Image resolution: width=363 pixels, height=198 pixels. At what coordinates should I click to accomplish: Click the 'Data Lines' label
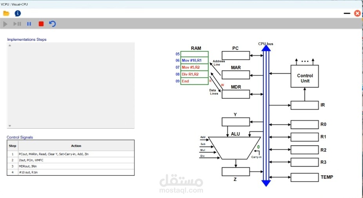point(213,92)
